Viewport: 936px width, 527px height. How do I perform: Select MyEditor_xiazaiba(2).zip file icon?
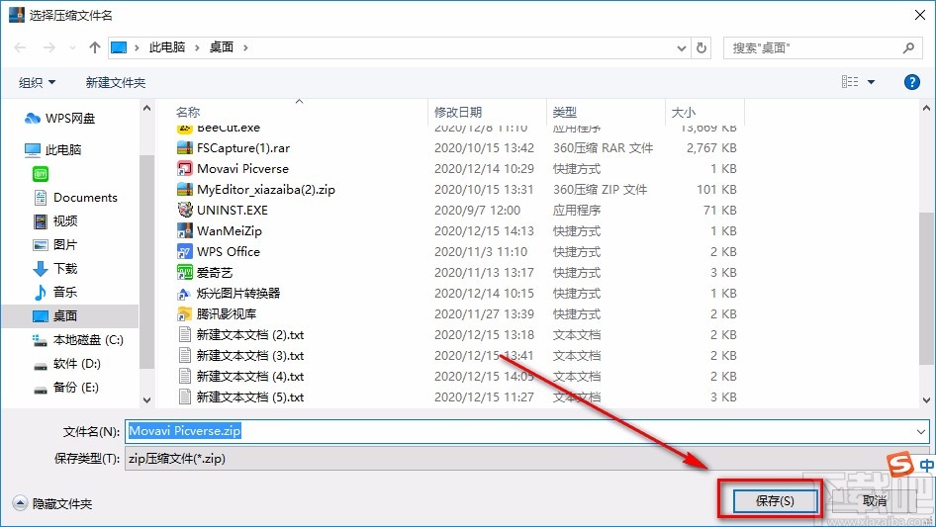184,189
